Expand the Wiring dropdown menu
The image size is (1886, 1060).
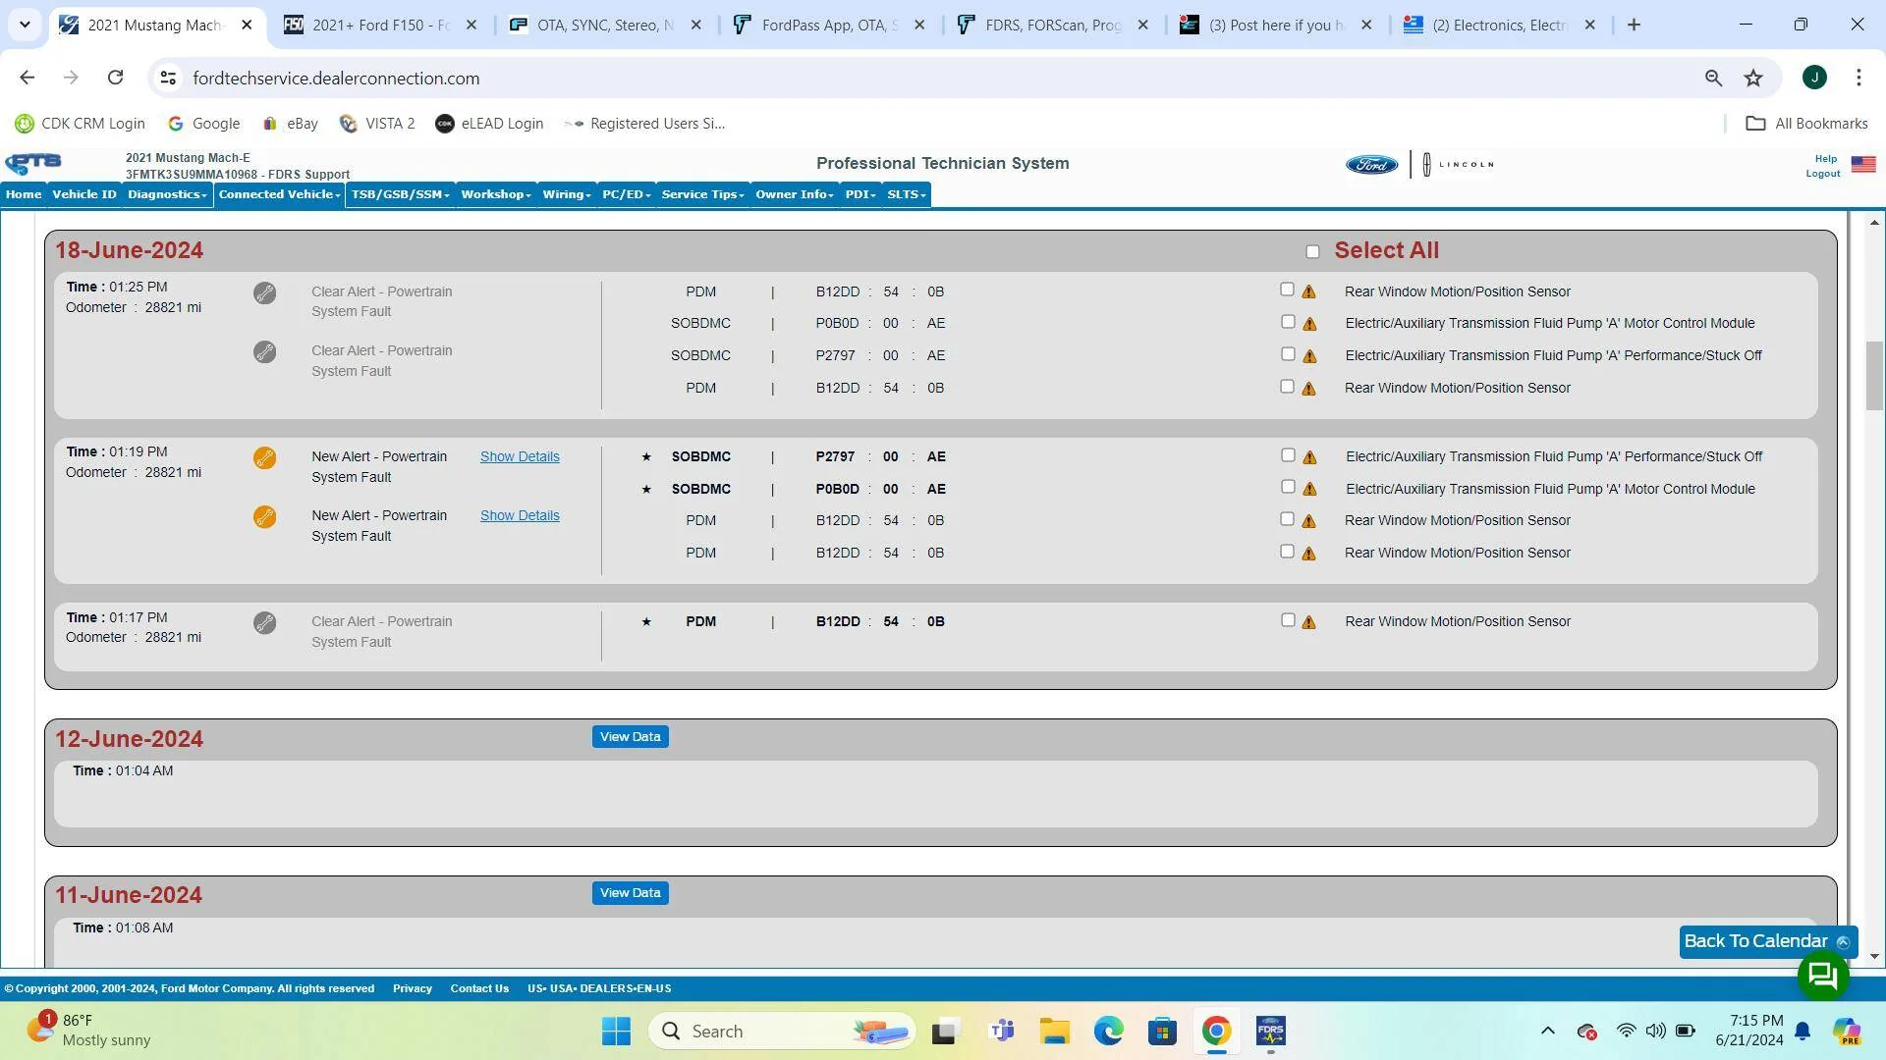tap(567, 194)
